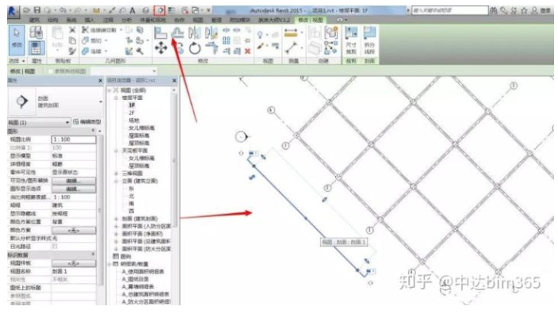Expand the 3D views (三维视图) node
558x314 pixels.
[x=116, y=174]
